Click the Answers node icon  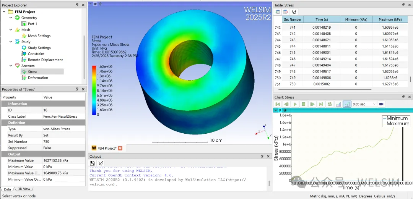point(17,66)
